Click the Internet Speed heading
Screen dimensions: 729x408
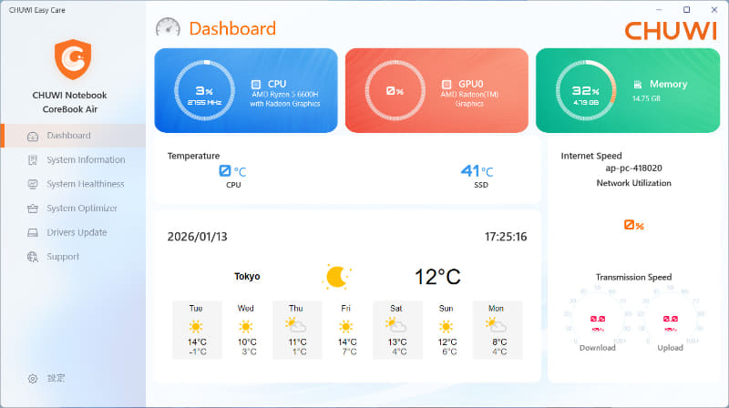click(590, 156)
